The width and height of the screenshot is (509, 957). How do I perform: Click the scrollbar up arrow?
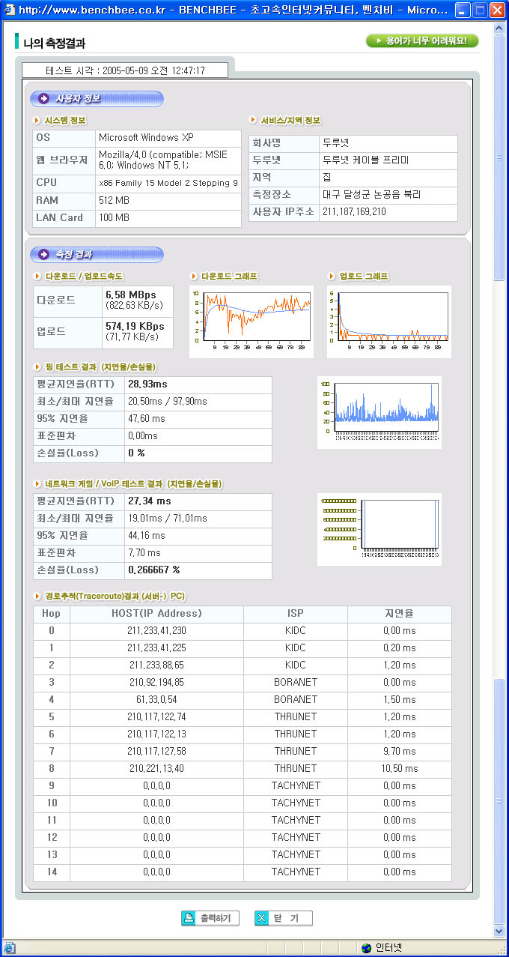point(499,28)
